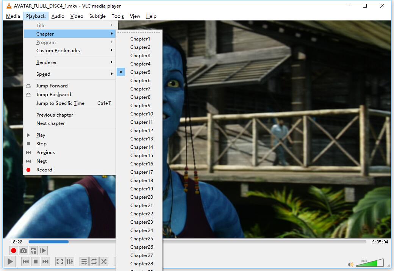The height and width of the screenshot is (271, 394).
Task: Maximize the VLC window
Action: click(x=365, y=6)
